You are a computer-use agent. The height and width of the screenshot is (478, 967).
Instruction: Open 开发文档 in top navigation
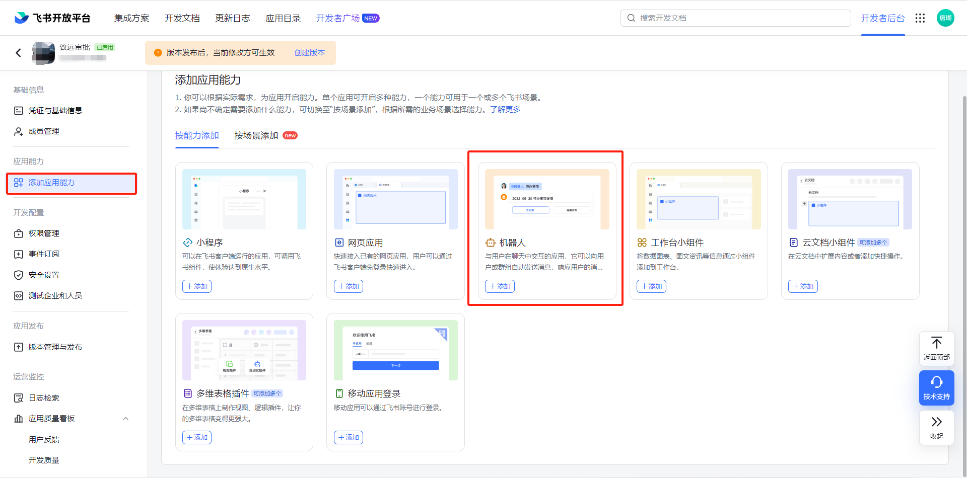(x=182, y=18)
